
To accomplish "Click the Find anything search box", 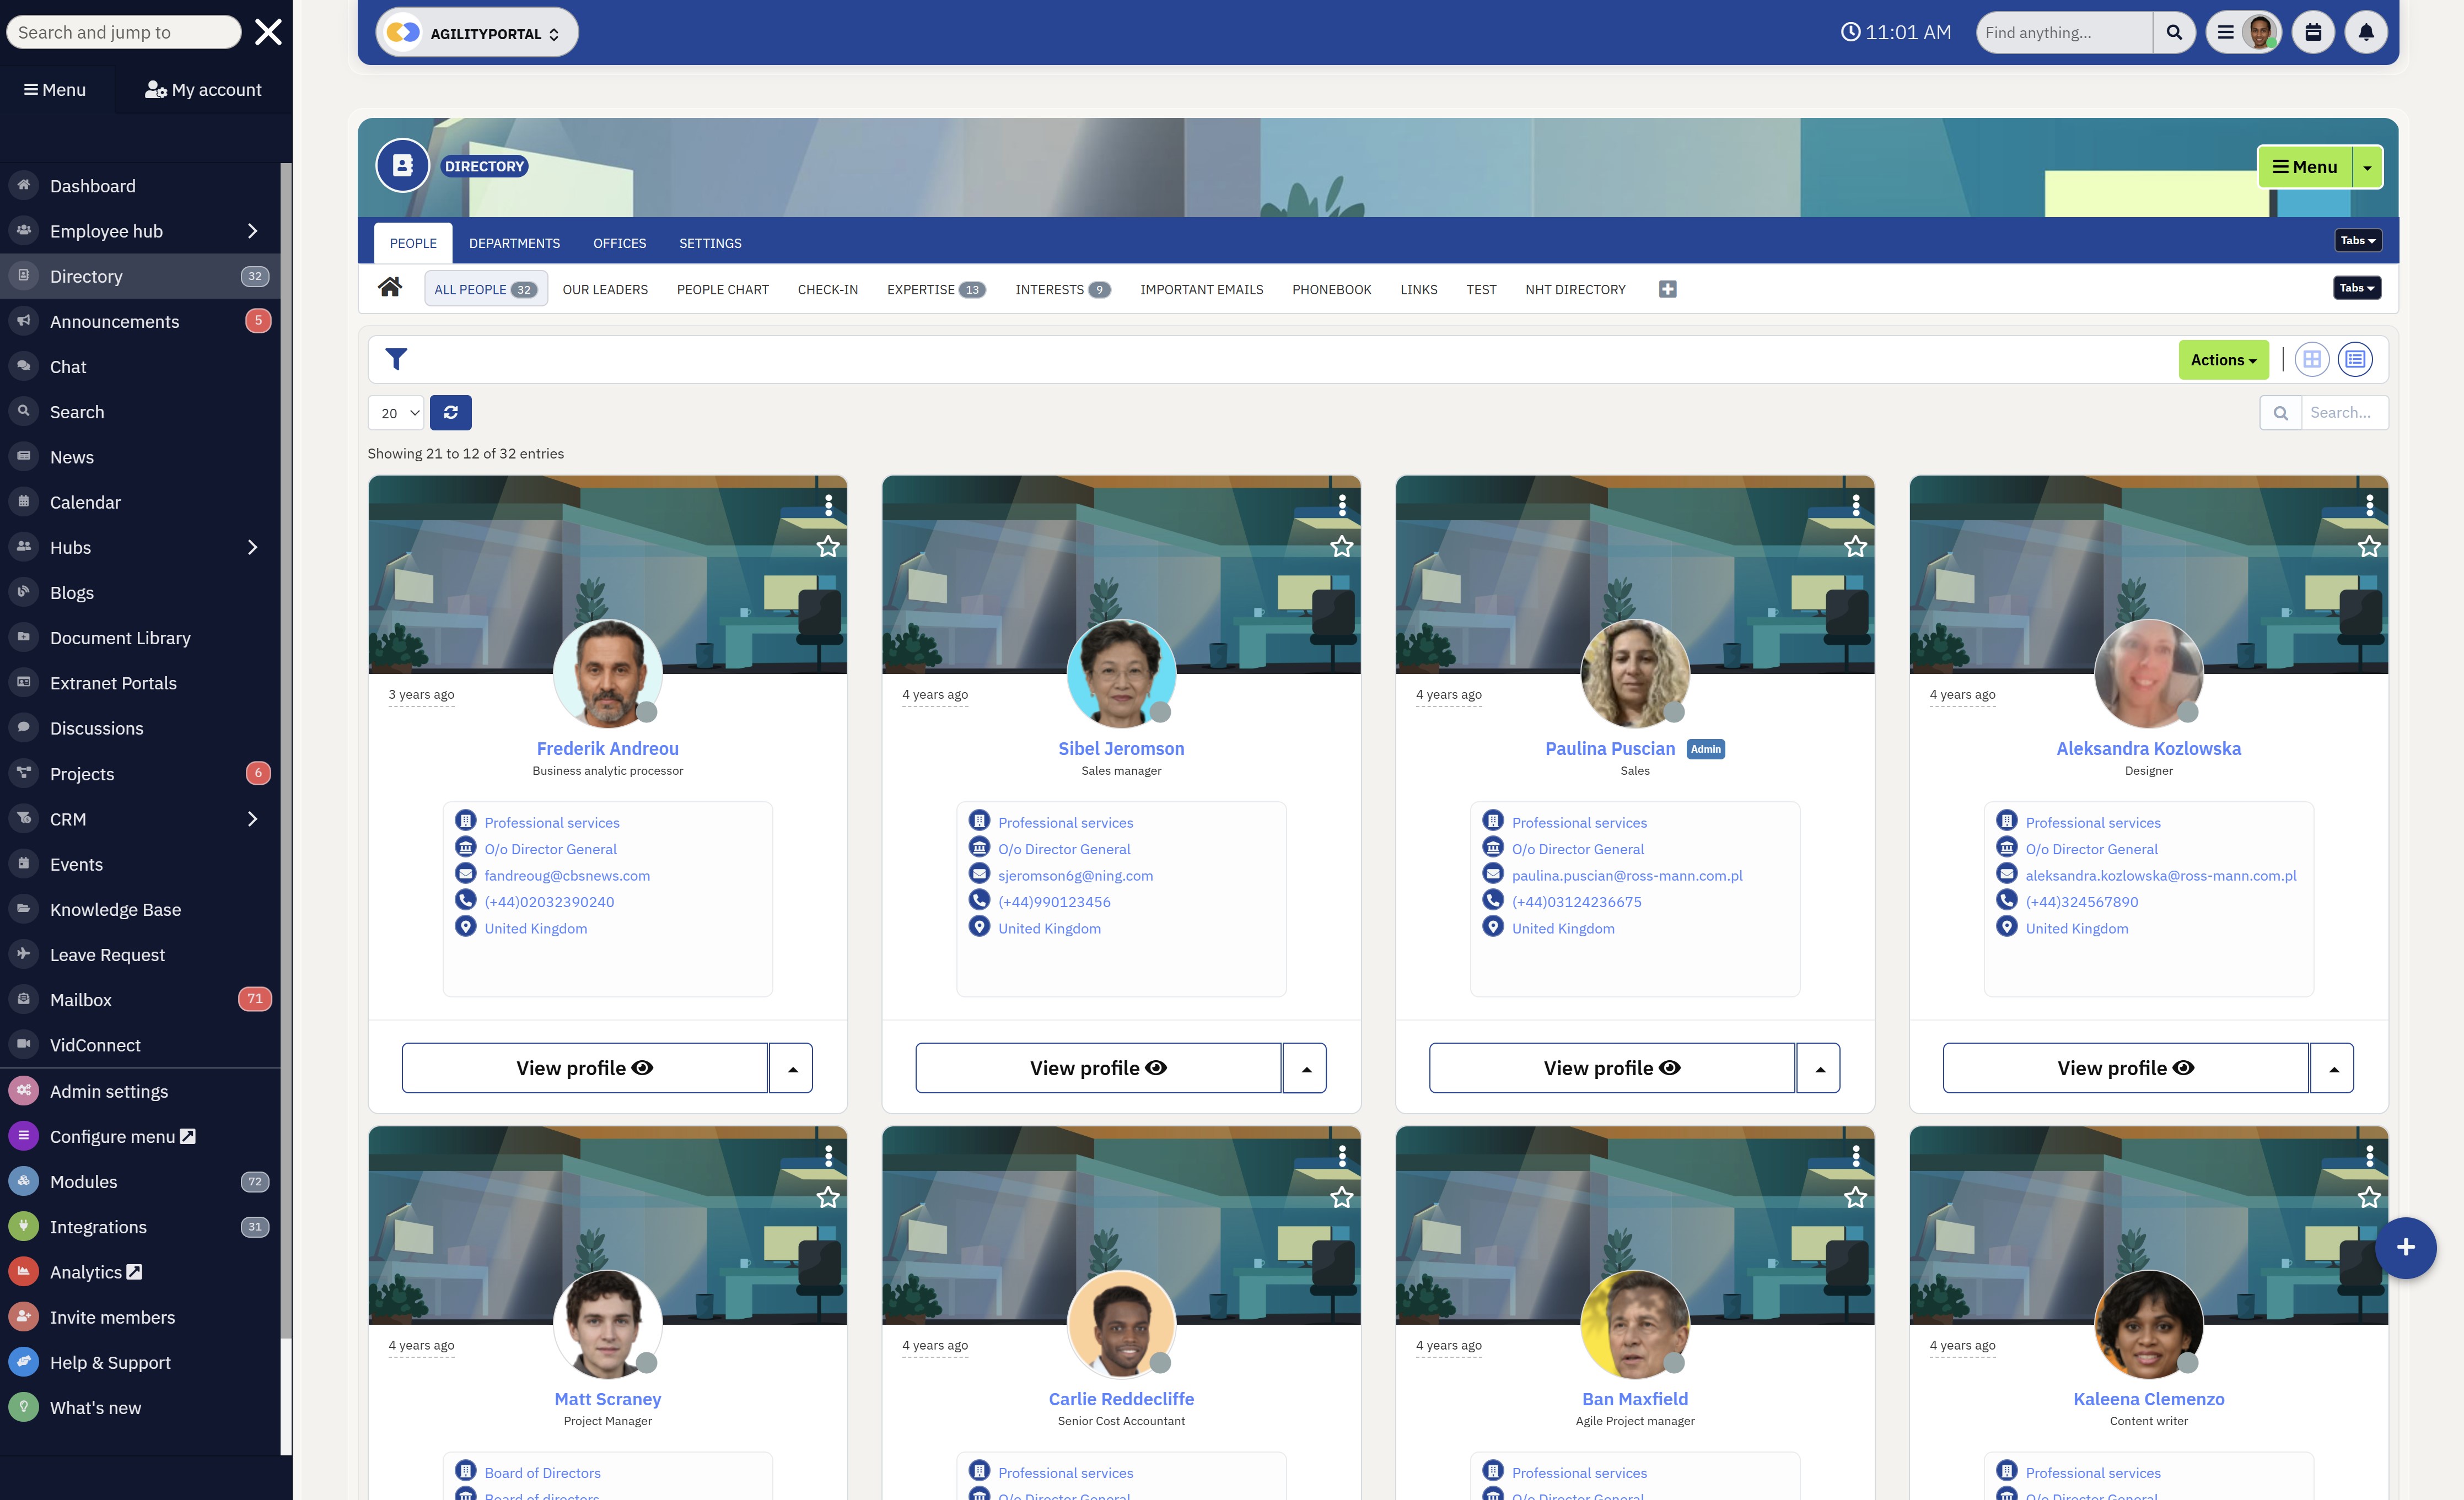I will (2064, 32).
